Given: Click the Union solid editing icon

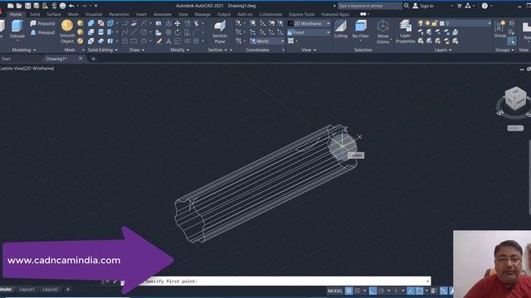Looking at the screenshot, I should click(x=90, y=23).
